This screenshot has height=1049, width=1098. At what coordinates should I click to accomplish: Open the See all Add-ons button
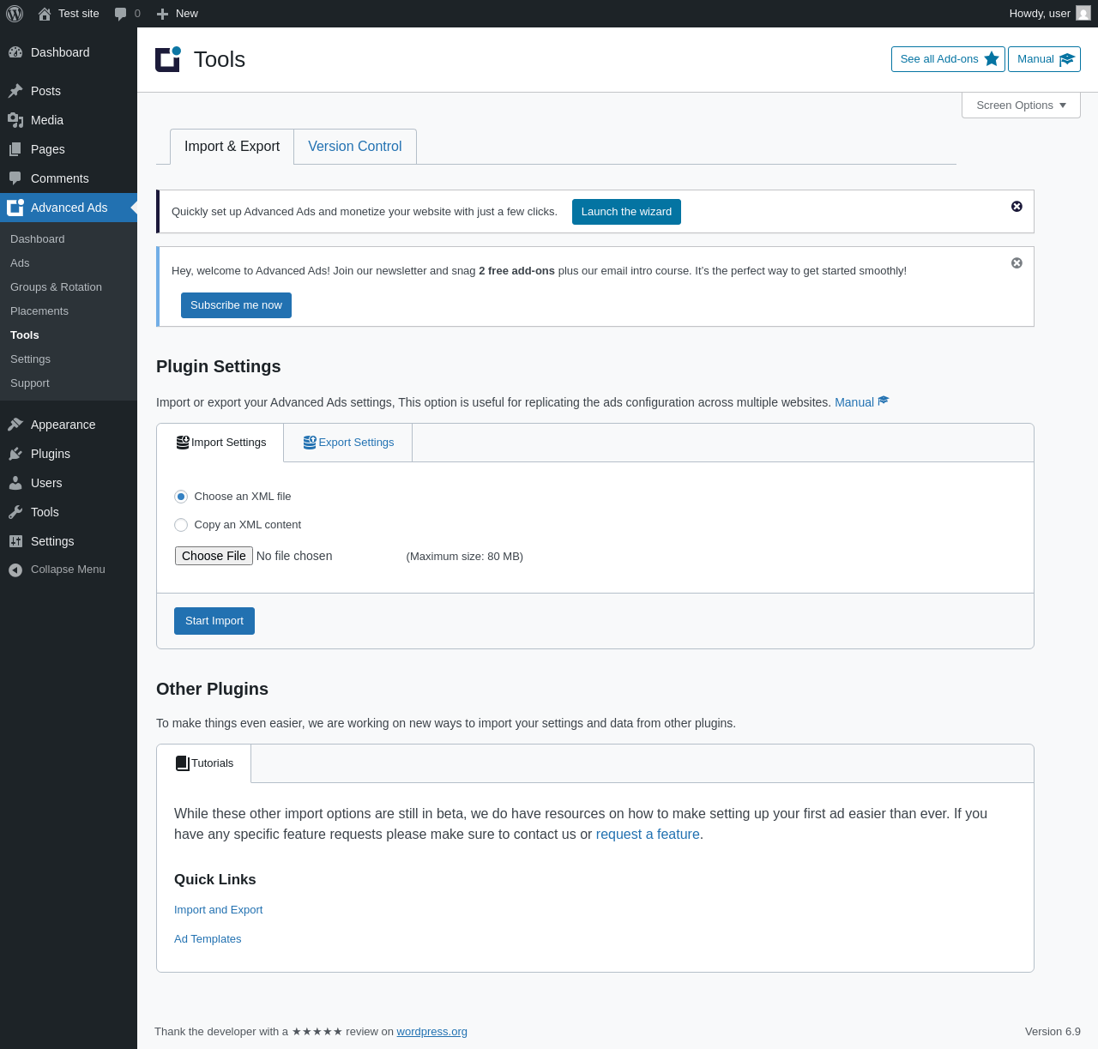click(x=948, y=59)
